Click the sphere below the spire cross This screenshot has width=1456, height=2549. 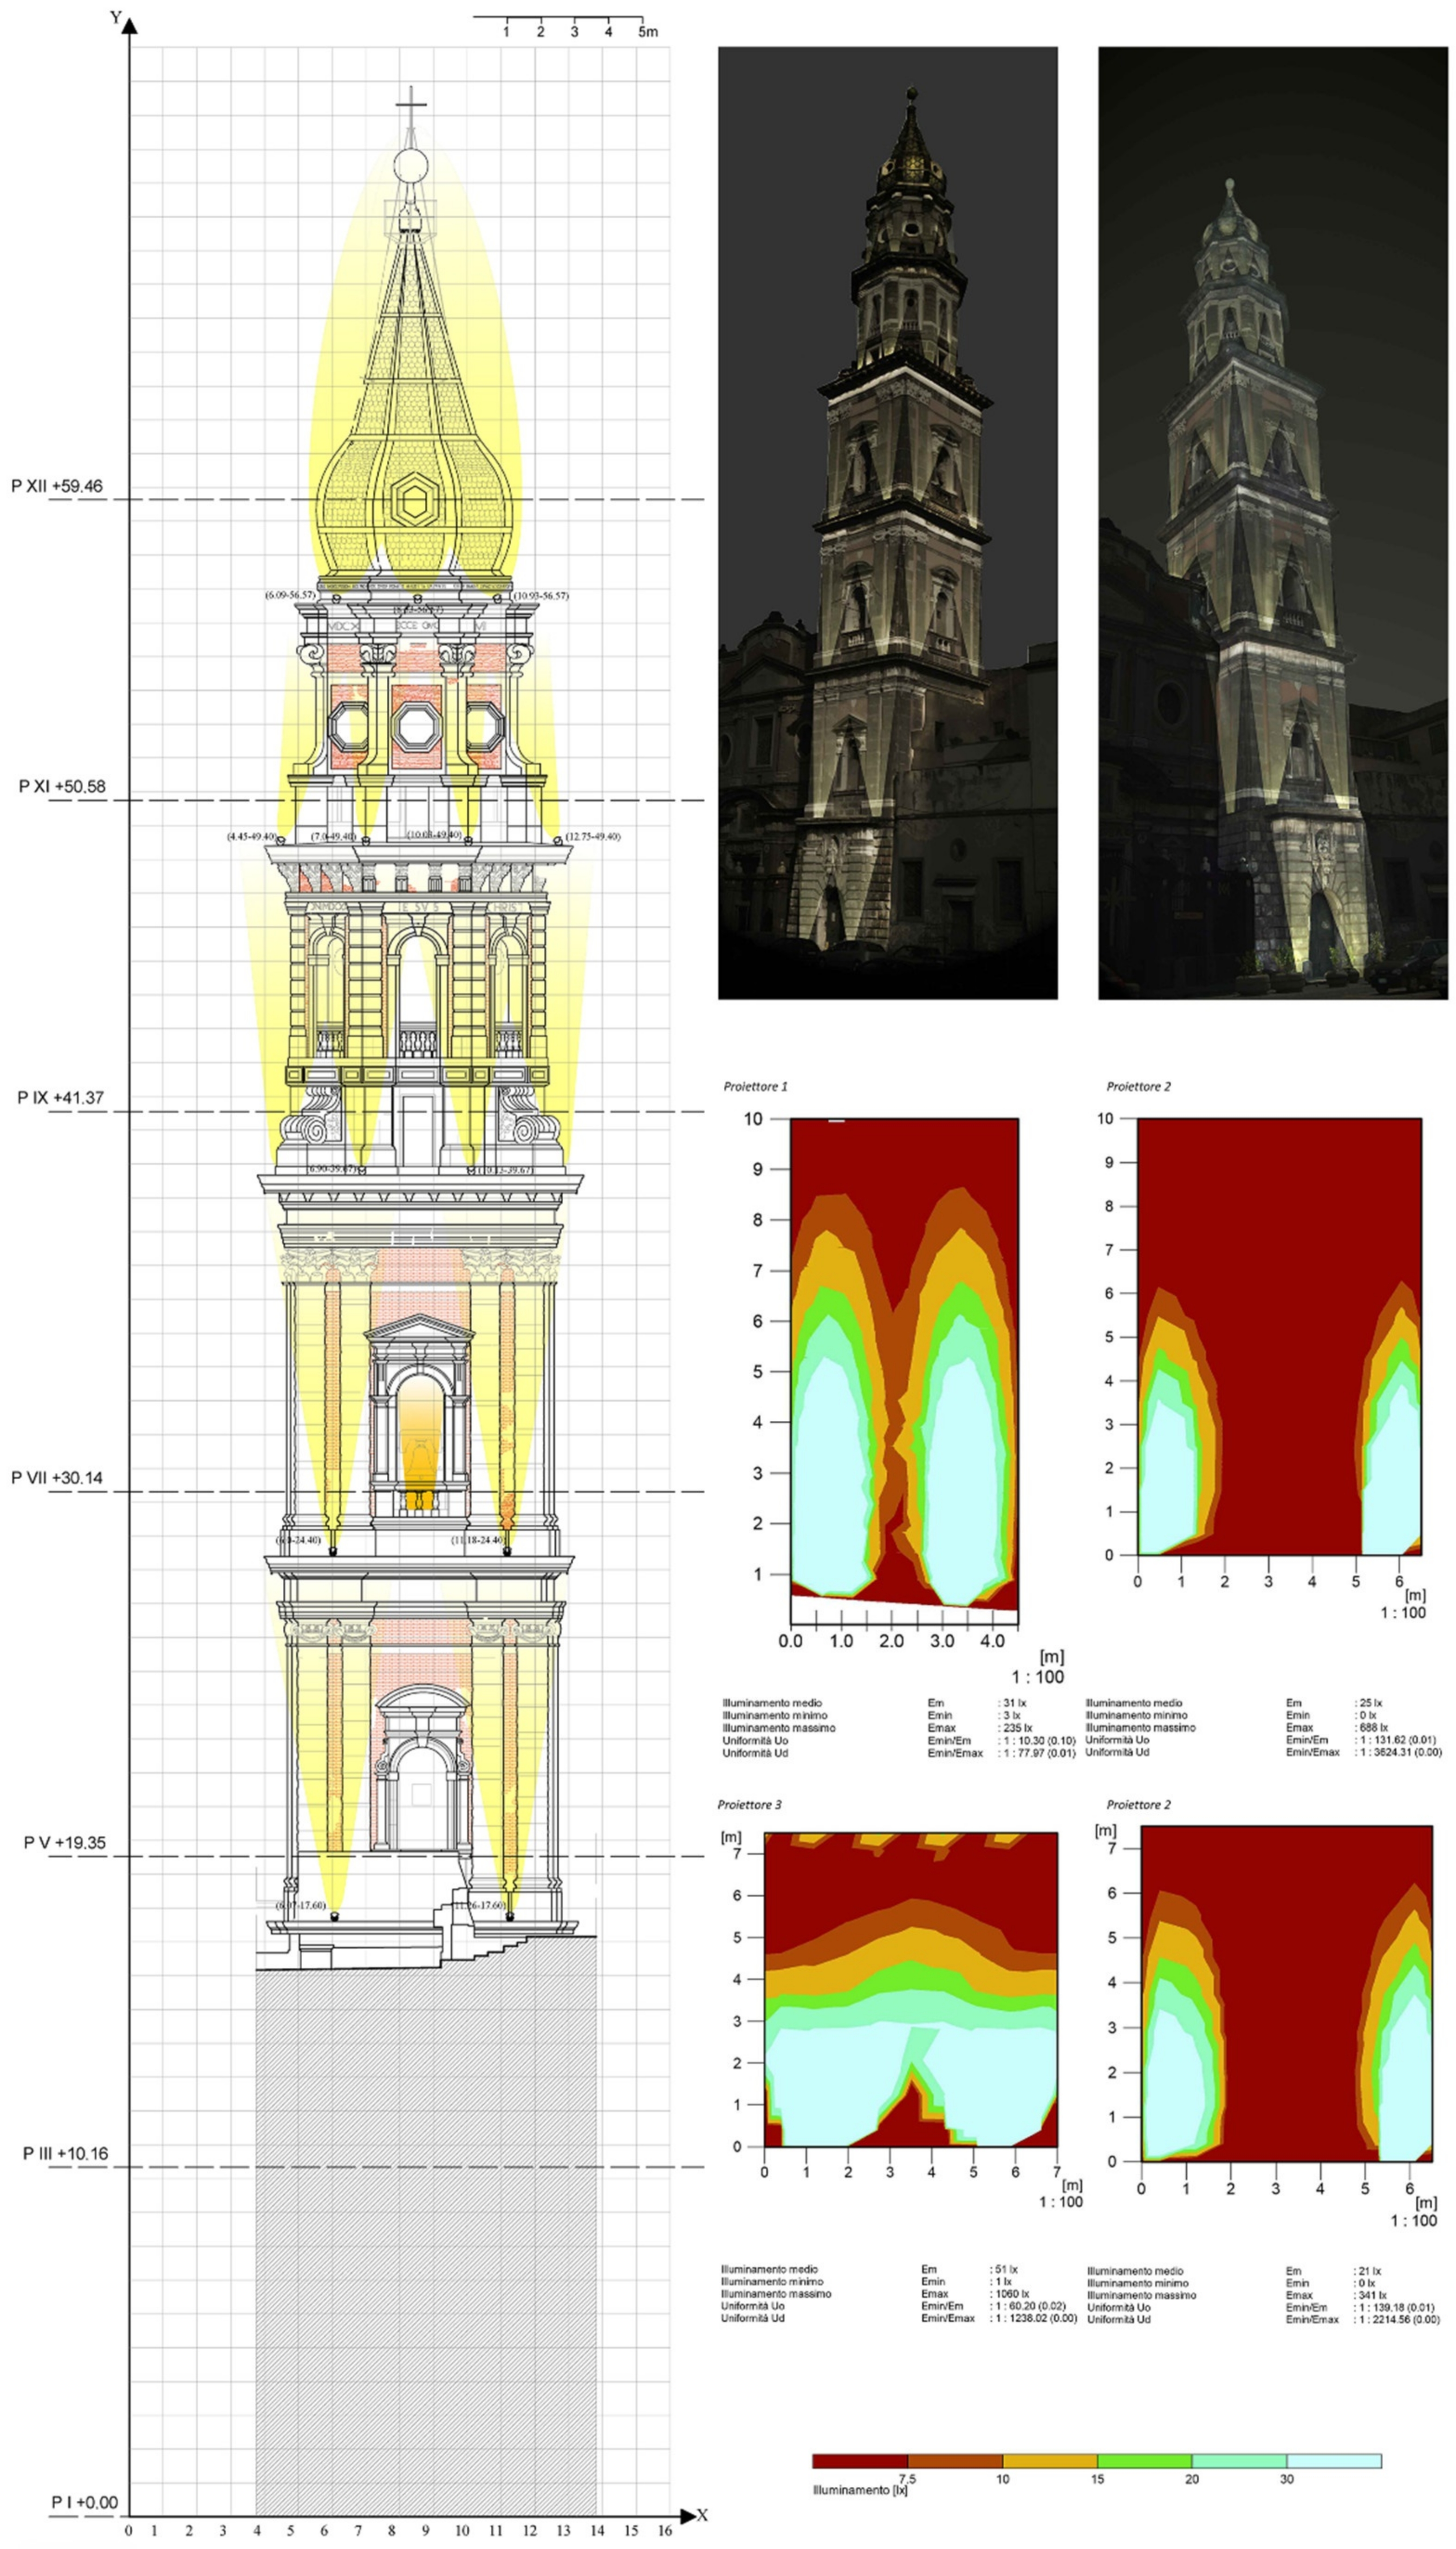point(410,166)
